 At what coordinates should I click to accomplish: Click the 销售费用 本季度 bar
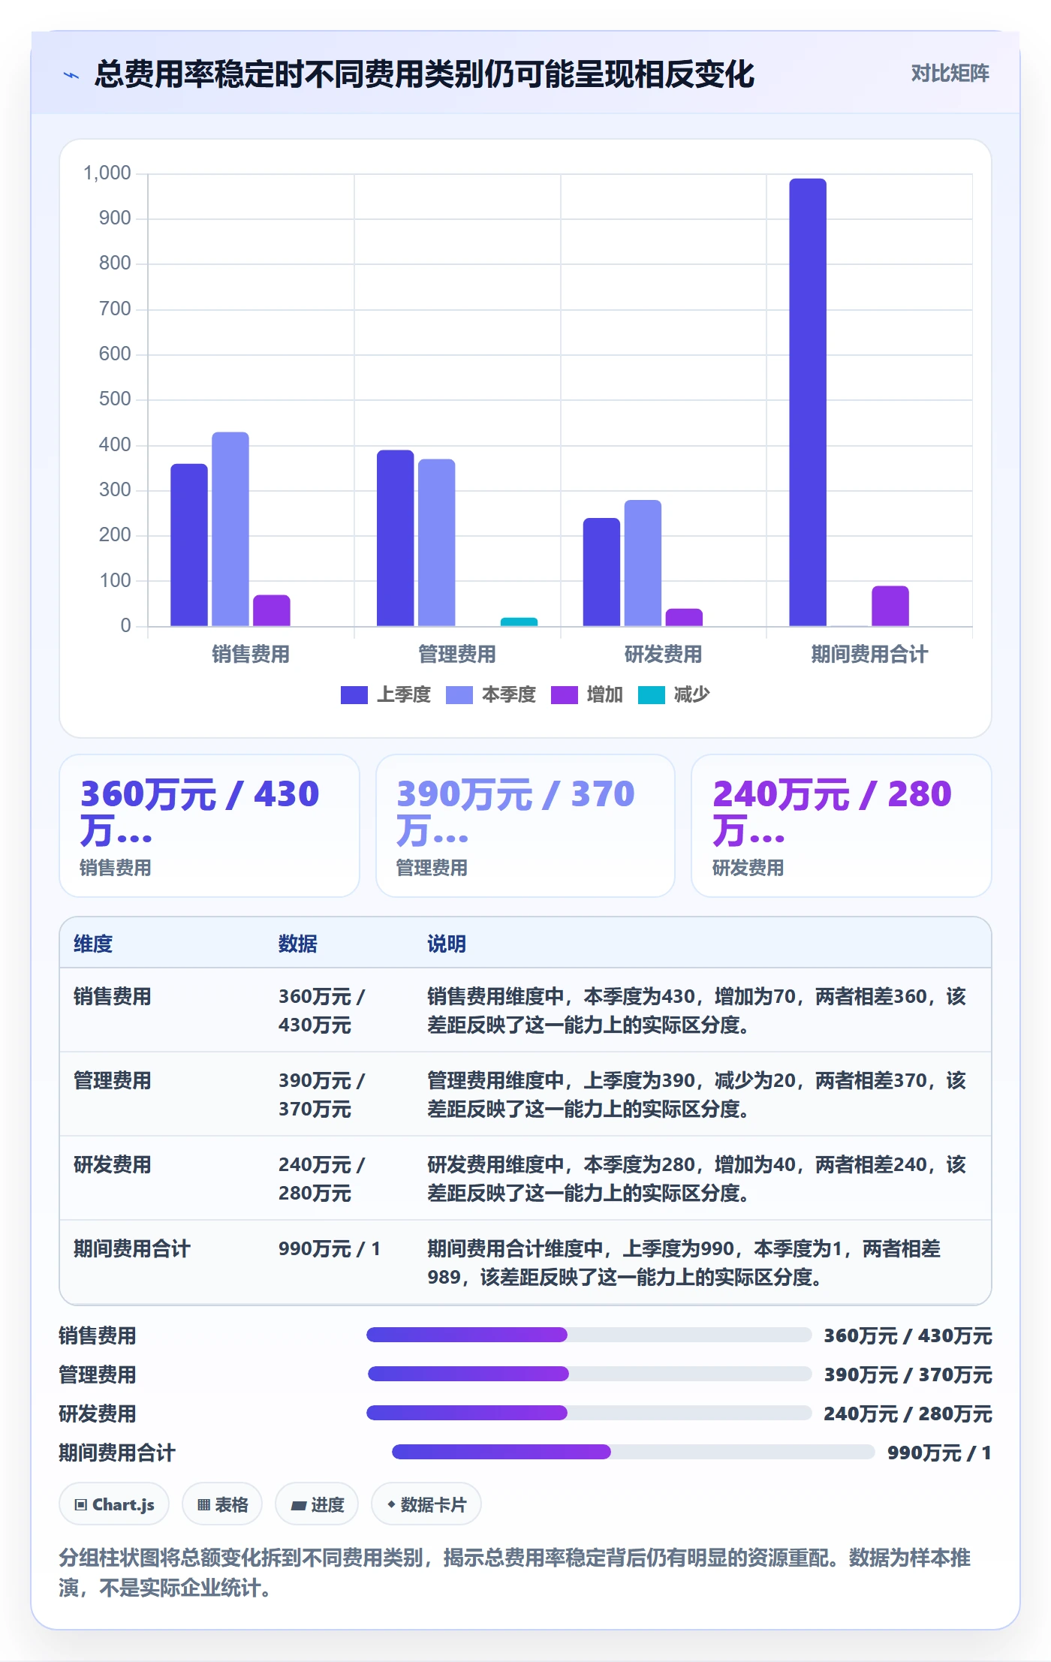tap(230, 529)
